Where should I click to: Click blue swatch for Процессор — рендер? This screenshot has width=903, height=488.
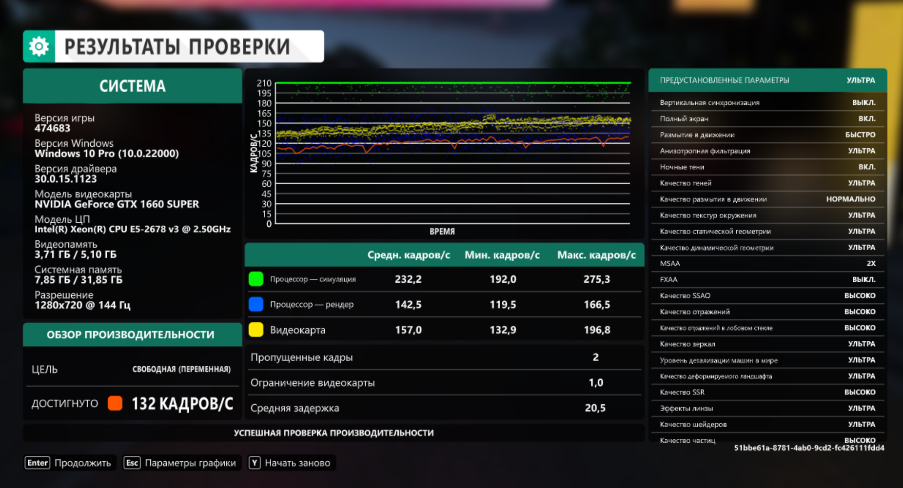256,304
